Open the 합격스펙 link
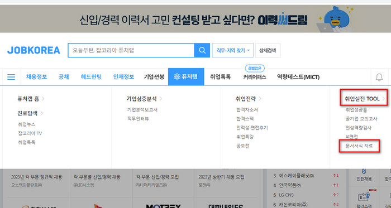The width and height of the screenshot is (391, 208). click(x=245, y=119)
